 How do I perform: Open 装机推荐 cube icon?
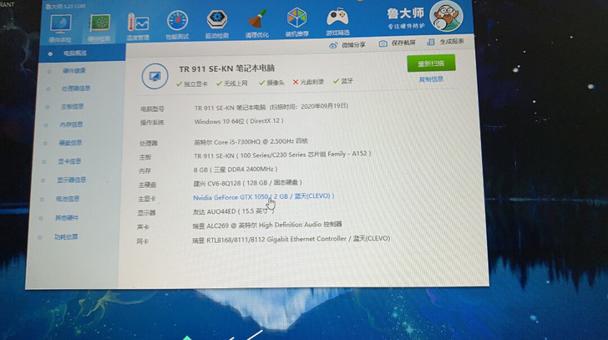296,18
